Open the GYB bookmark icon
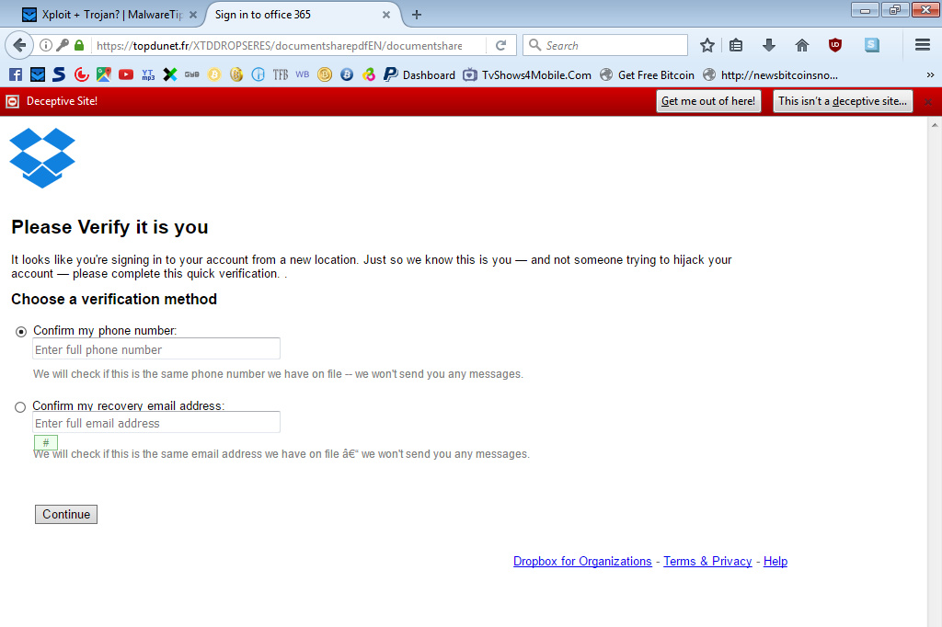Viewport: 942px width, 627px height. [x=191, y=74]
